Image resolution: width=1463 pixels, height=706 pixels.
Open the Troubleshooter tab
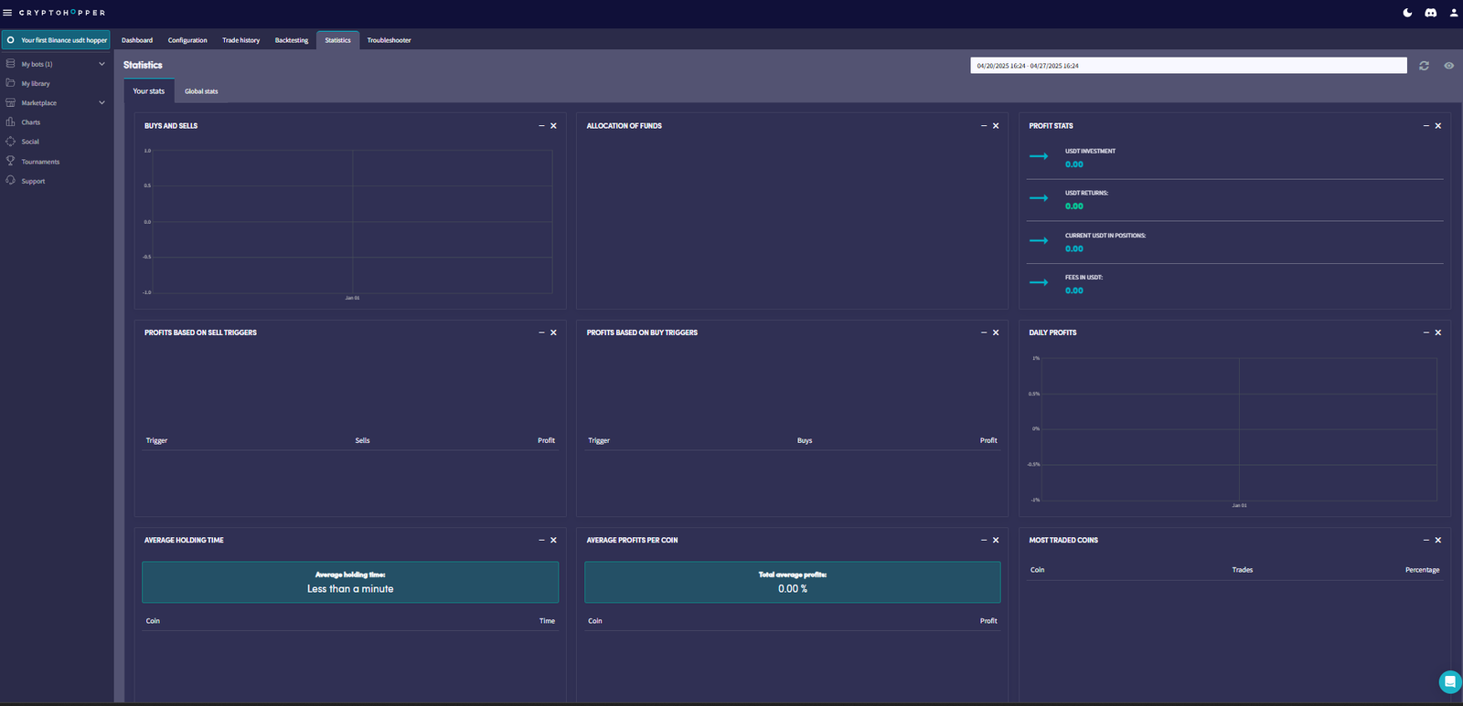[389, 40]
